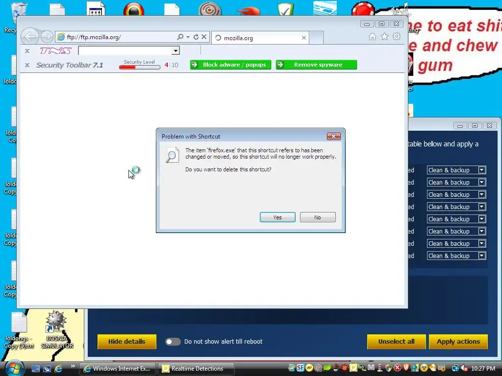Click the search magnifier in address bar
Screen dimensions: 502x376
click(x=180, y=37)
